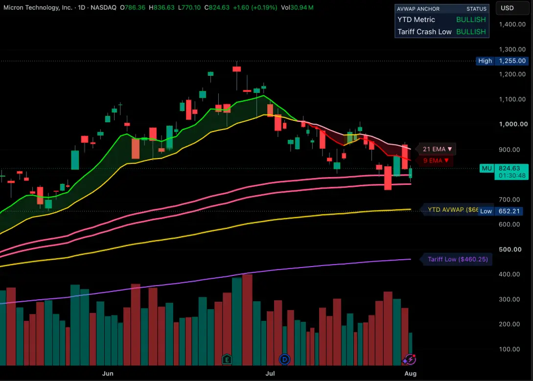Click the Jun label on time axis

click(x=108, y=374)
